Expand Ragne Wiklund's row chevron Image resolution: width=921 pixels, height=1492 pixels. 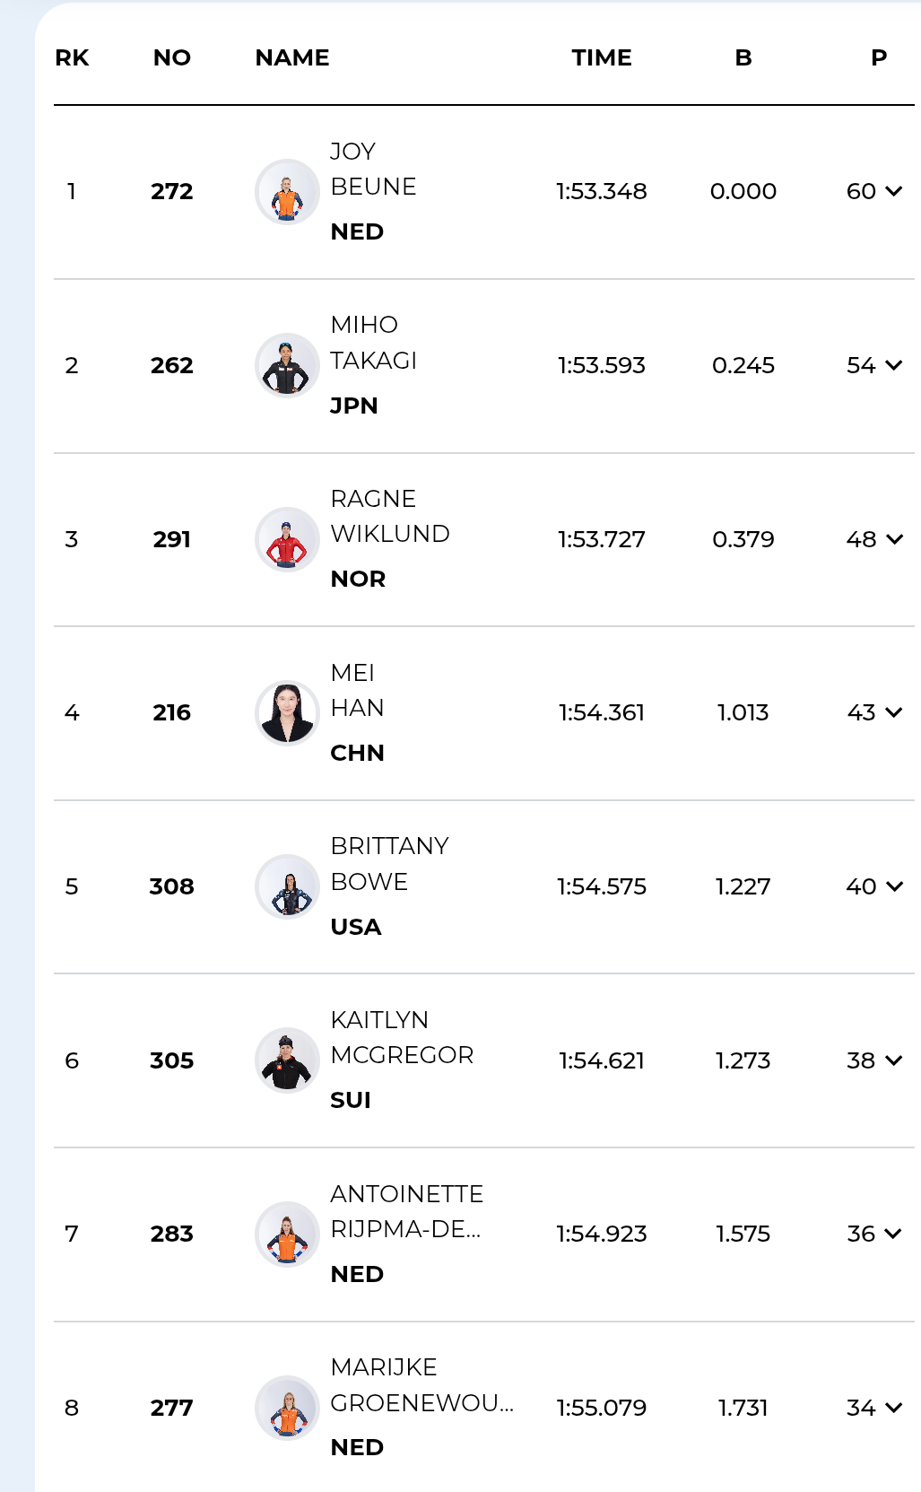point(893,539)
